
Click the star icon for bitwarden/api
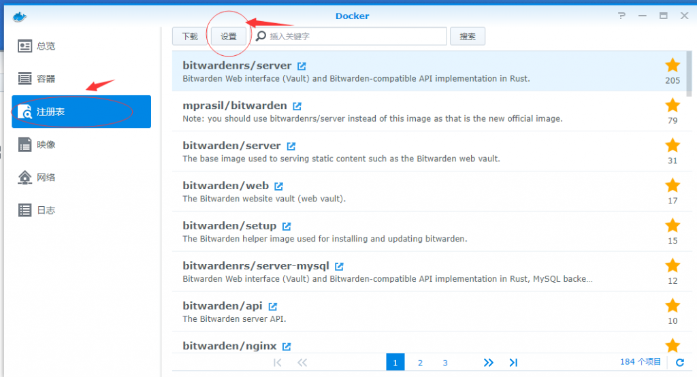[672, 306]
